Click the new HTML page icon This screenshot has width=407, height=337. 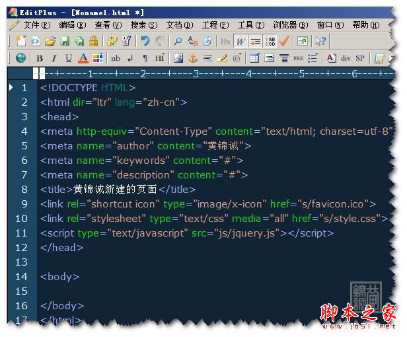click(36, 41)
